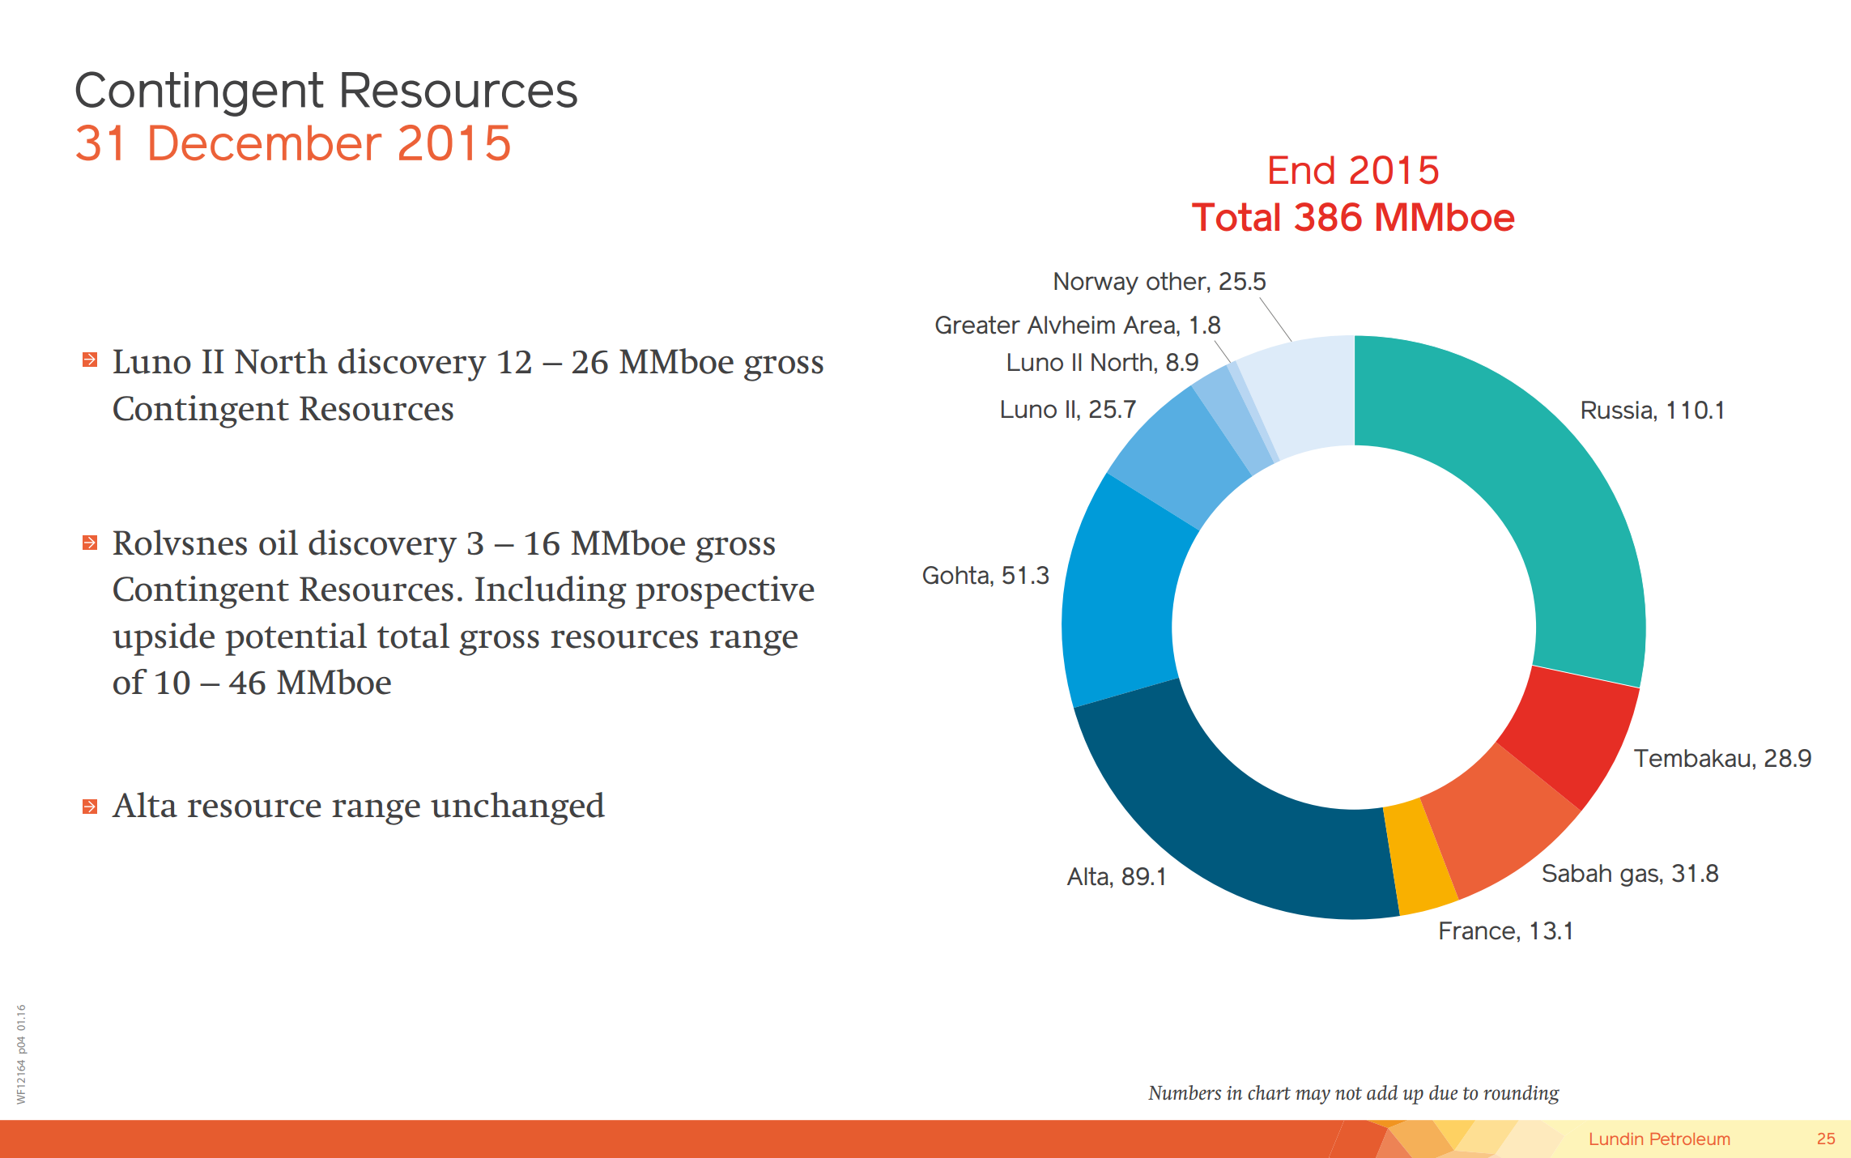The image size is (1851, 1158).
Task: Click the 'Contingent Resources' slide title
Action: [326, 90]
